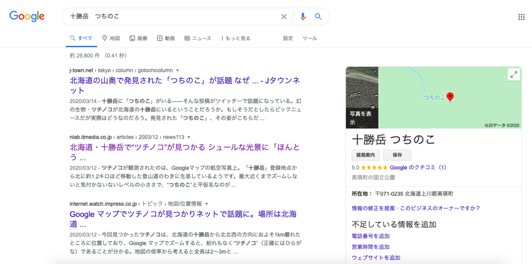Open the Google マップでツチノコ result title

click(183, 219)
